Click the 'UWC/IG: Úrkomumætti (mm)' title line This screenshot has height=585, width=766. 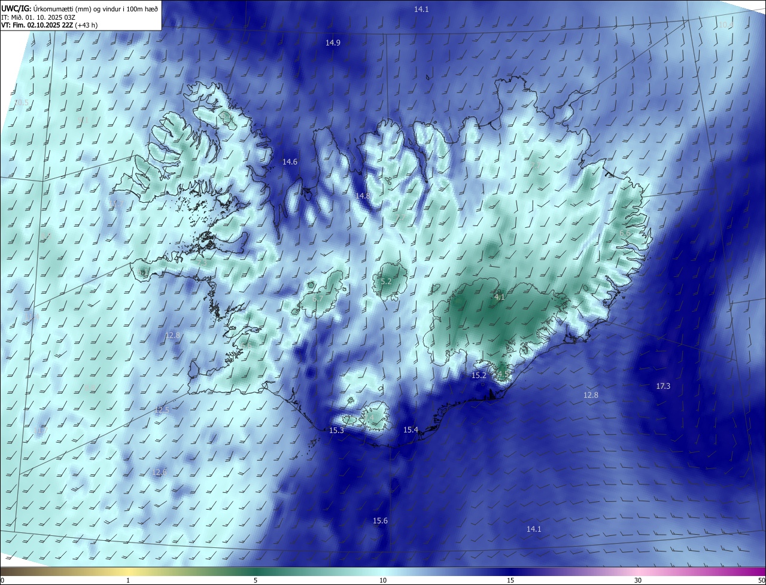click(80, 9)
